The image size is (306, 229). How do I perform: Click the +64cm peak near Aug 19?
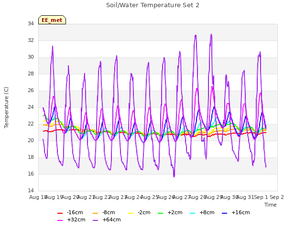coord(53,46)
